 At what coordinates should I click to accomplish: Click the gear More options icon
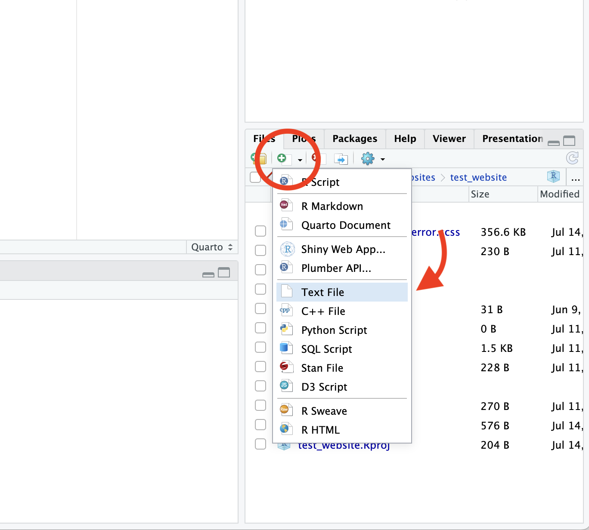[x=368, y=159]
